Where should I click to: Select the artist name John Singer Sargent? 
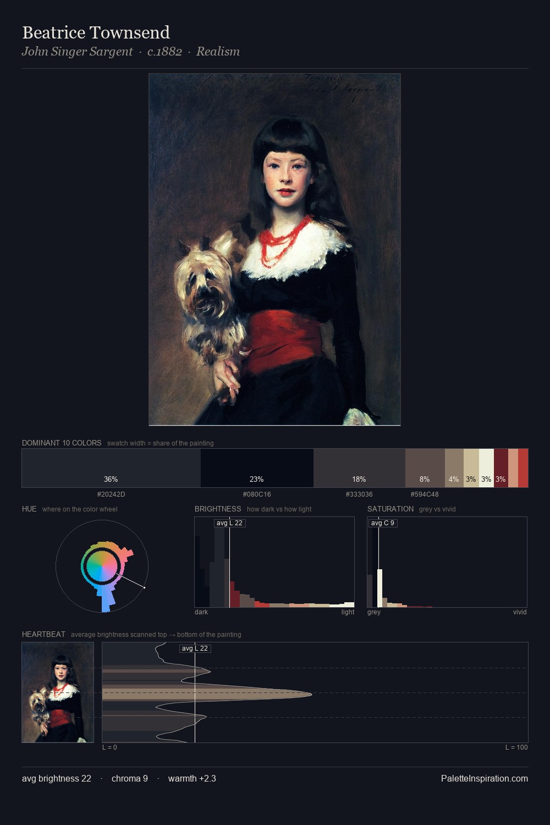[77, 52]
